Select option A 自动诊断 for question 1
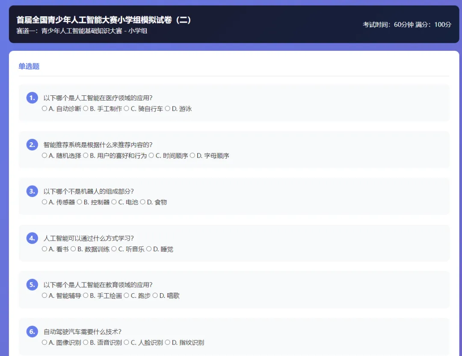462x356 pixels. point(44,109)
